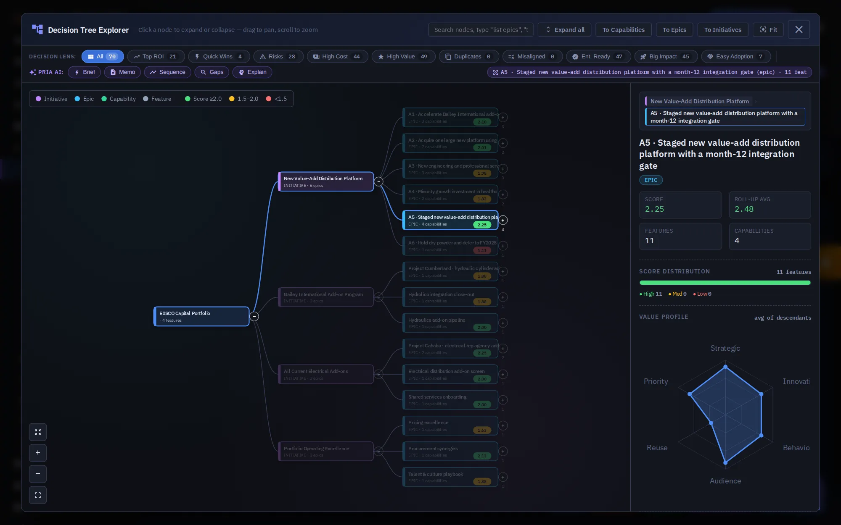
Task: Zoom in with the plus button
Action: pos(38,453)
